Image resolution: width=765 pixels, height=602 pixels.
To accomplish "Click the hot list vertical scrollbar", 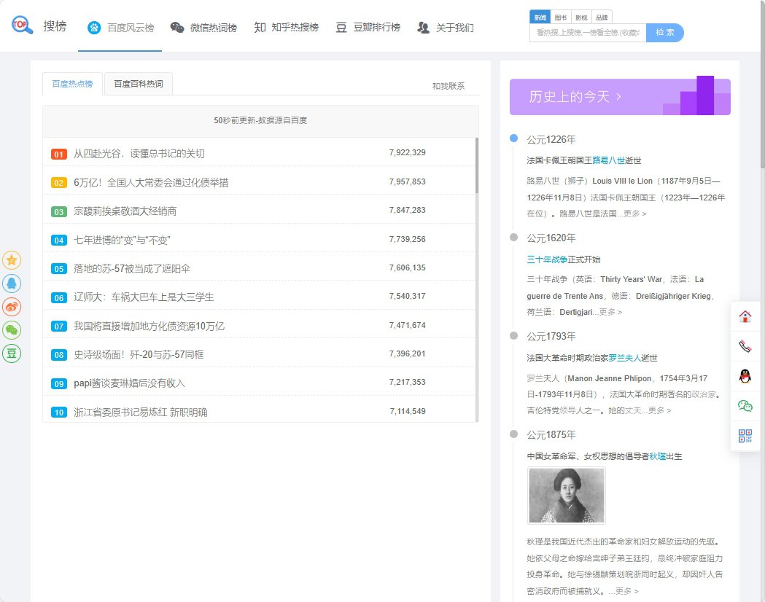I will [477, 166].
